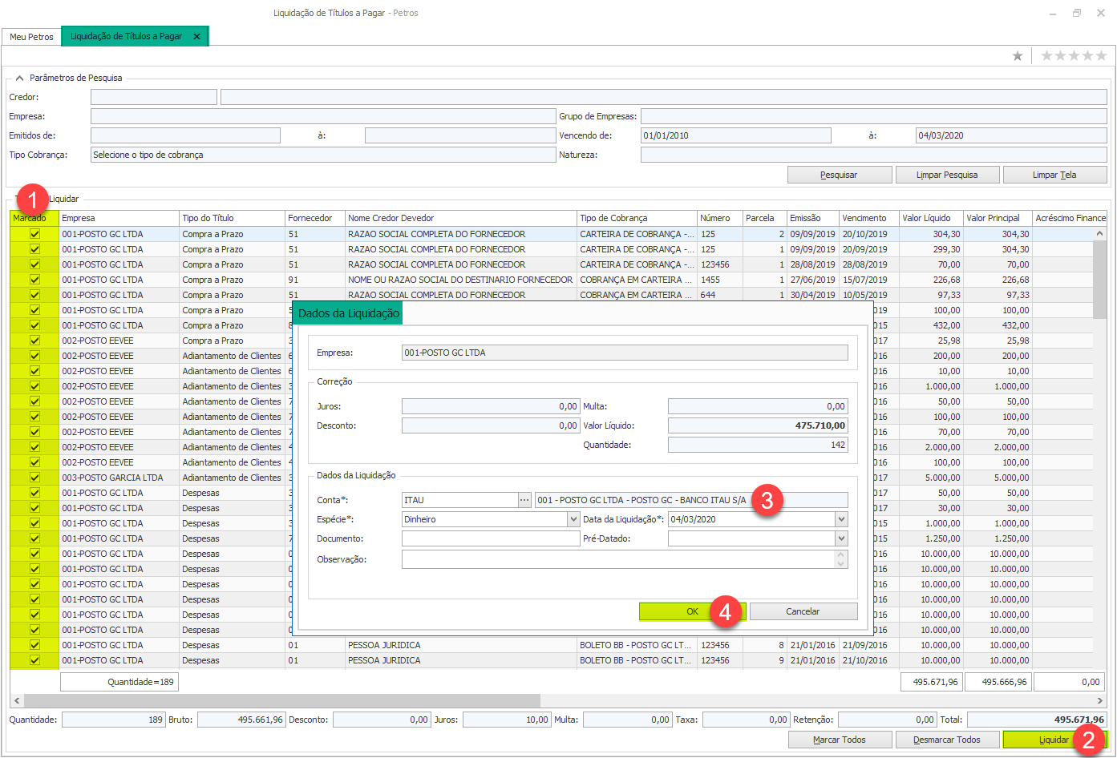Click the table's vertical scrollbar up arrow
This screenshot has width=1117, height=758.
1099,233
